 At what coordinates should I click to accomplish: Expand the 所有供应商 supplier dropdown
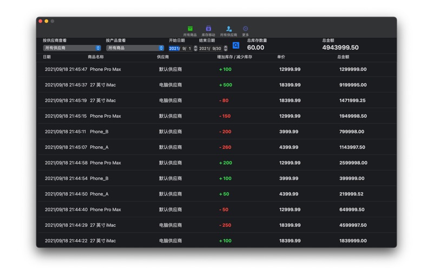72,48
